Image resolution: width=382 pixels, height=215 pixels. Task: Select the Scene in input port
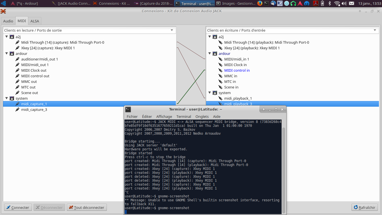pos(231,87)
